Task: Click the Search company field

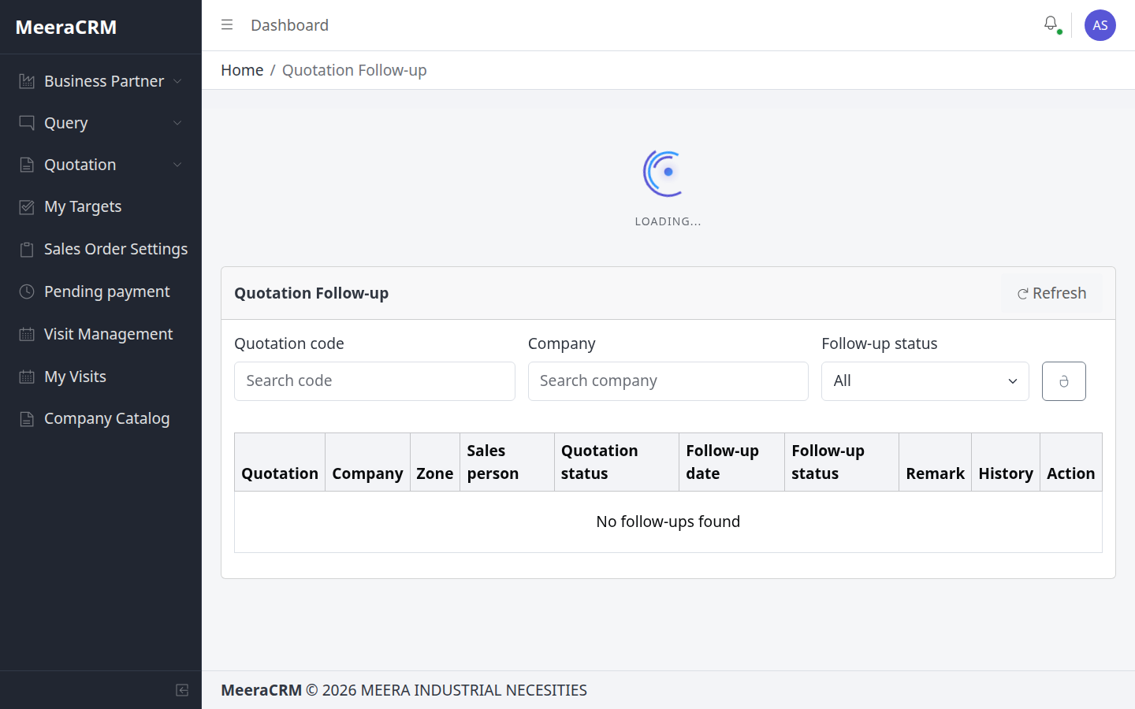Action: 668,381
